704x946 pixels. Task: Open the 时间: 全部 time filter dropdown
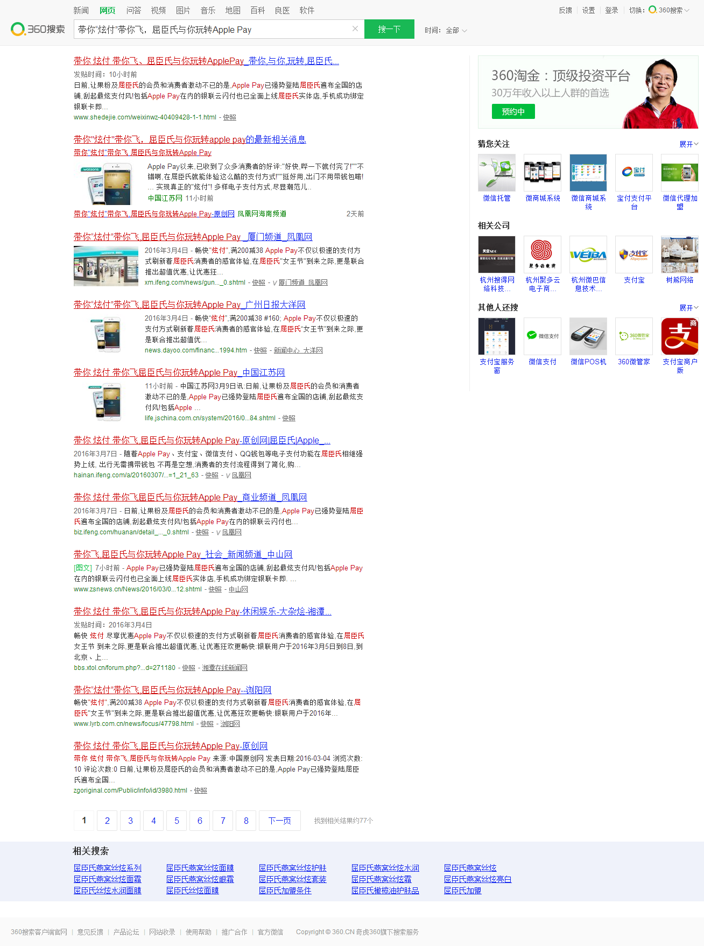coord(446,30)
